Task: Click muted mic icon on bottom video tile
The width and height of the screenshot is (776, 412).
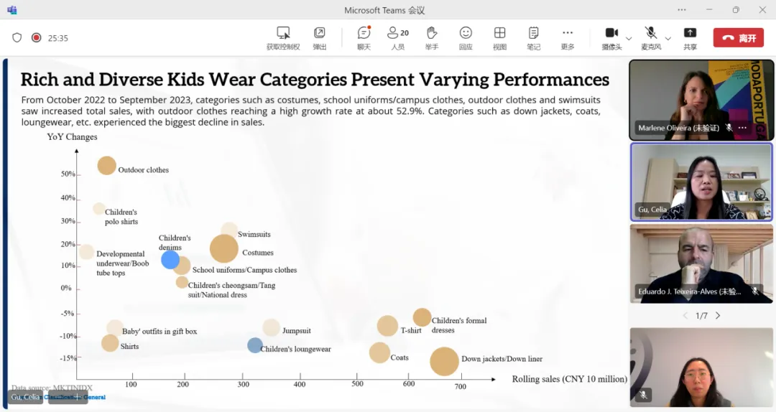Action: [x=643, y=395]
